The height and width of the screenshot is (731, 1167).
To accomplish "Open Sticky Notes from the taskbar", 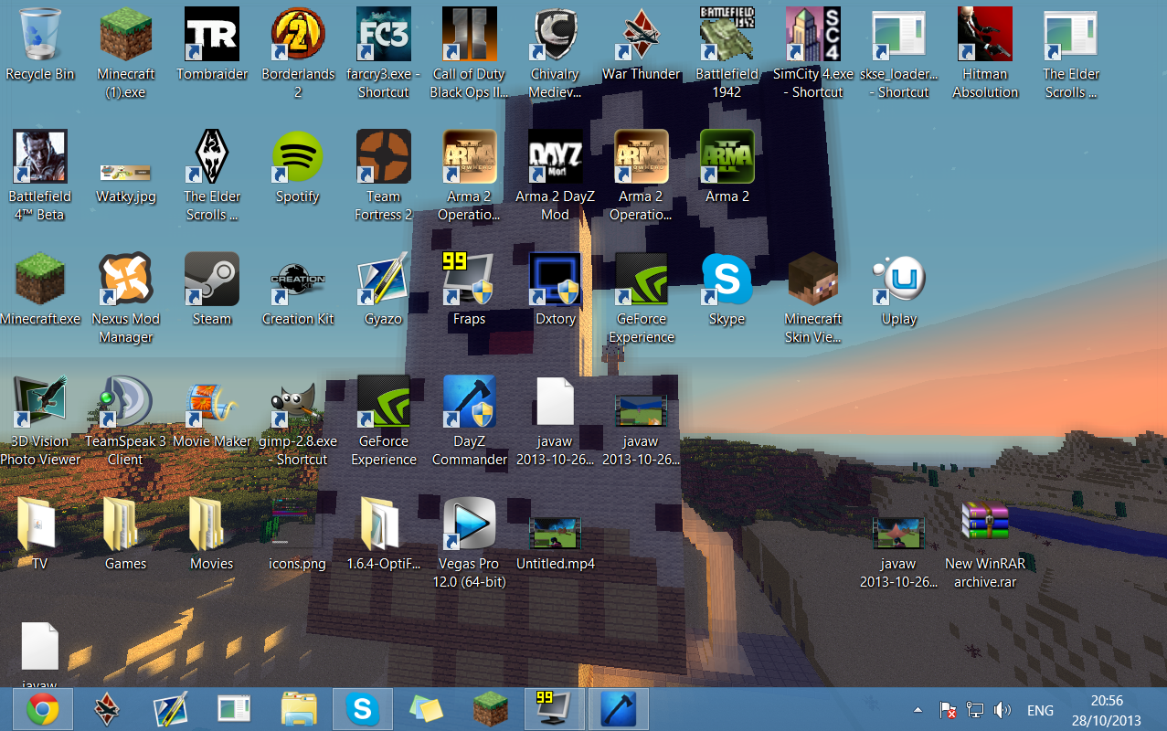I will 426,709.
